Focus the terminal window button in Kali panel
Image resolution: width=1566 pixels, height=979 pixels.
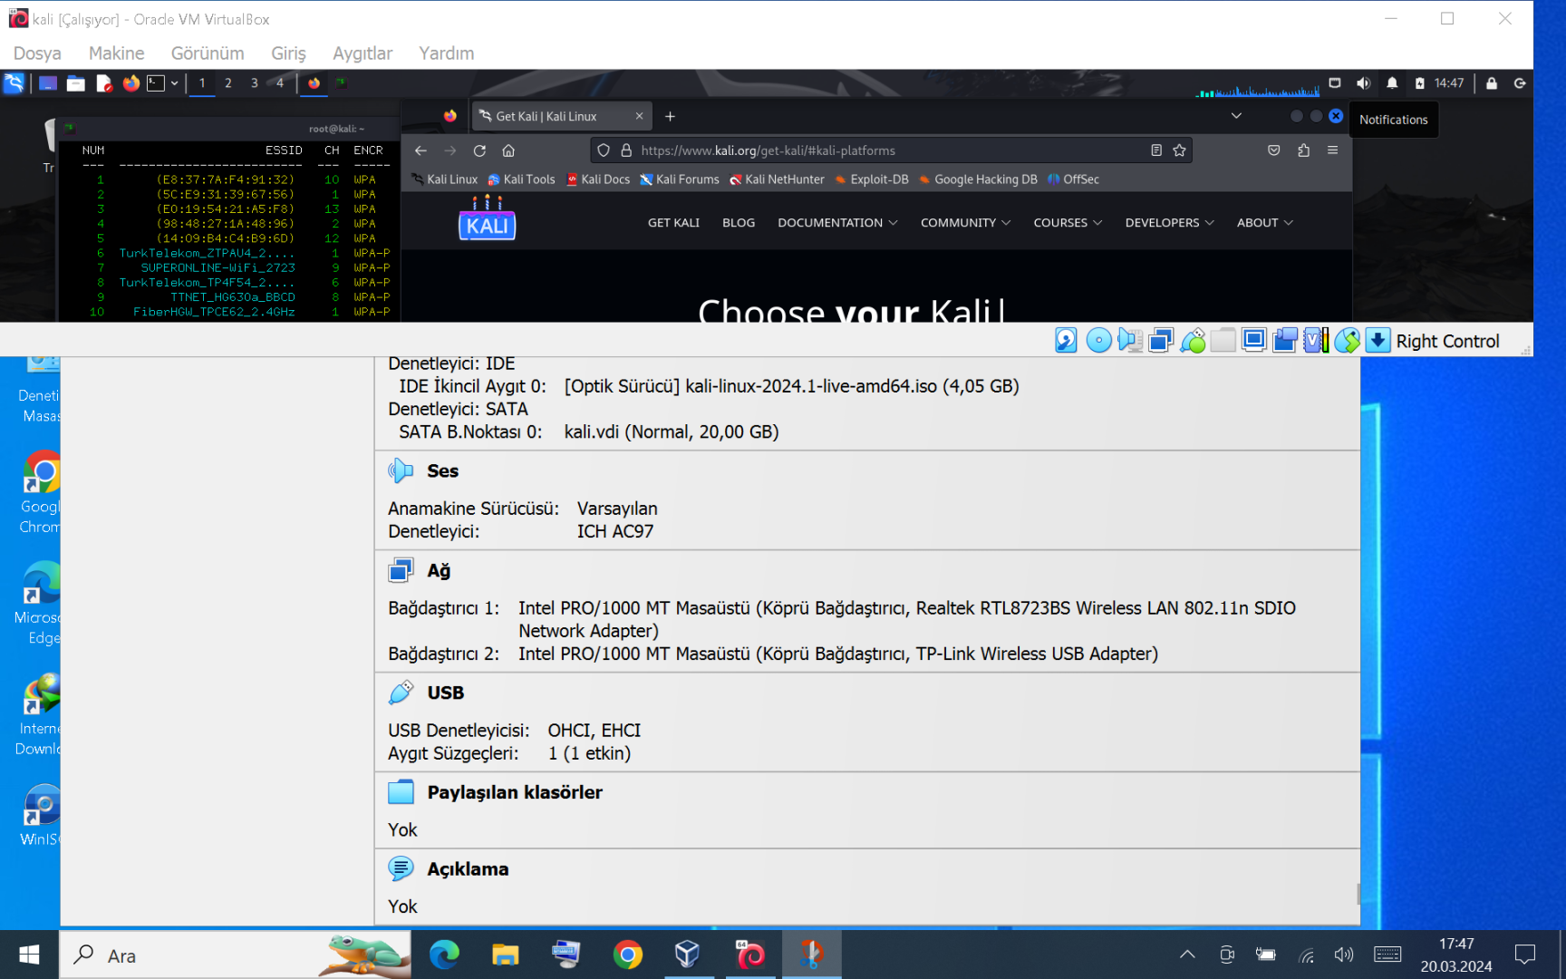[342, 83]
